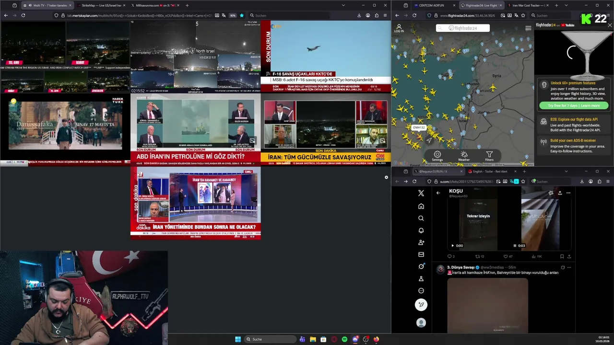The width and height of the screenshot is (614, 345).
Task: Pause the right video at 0:03
Action: (515, 245)
